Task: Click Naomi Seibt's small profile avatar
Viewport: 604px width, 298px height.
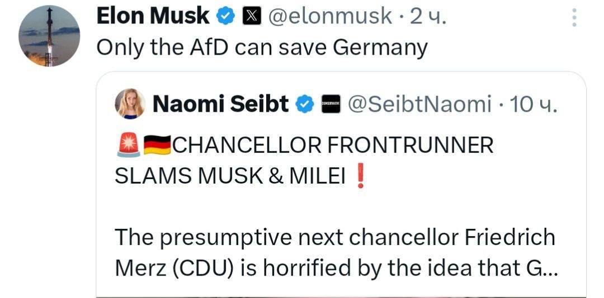Action: (x=130, y=104)
